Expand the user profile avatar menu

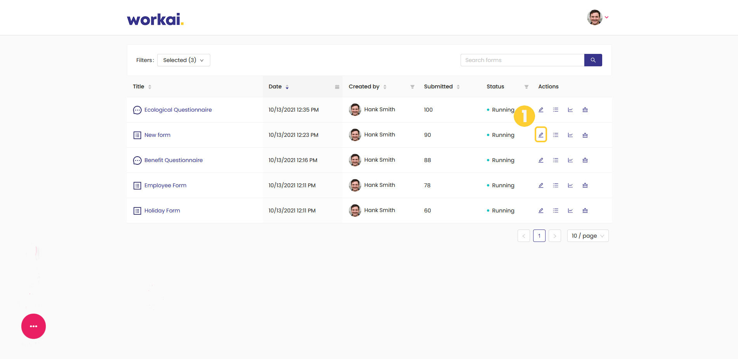pyautogui.click(x=598, y=17)
